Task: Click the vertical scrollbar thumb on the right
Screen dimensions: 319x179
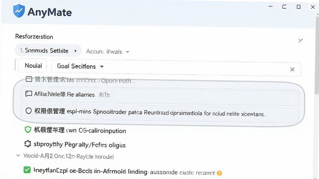Action: 317,55
